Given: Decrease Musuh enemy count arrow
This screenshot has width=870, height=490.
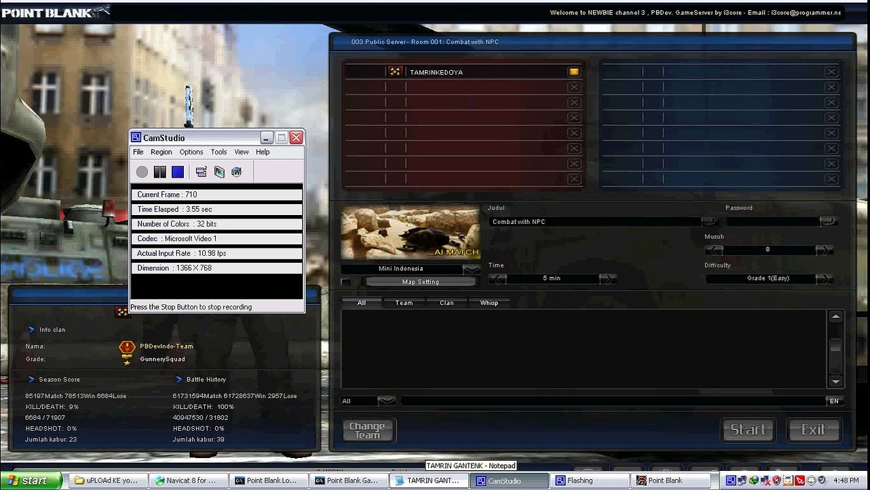Looking at the screenshot, I should pyautogui.click(x=714, y=250).
